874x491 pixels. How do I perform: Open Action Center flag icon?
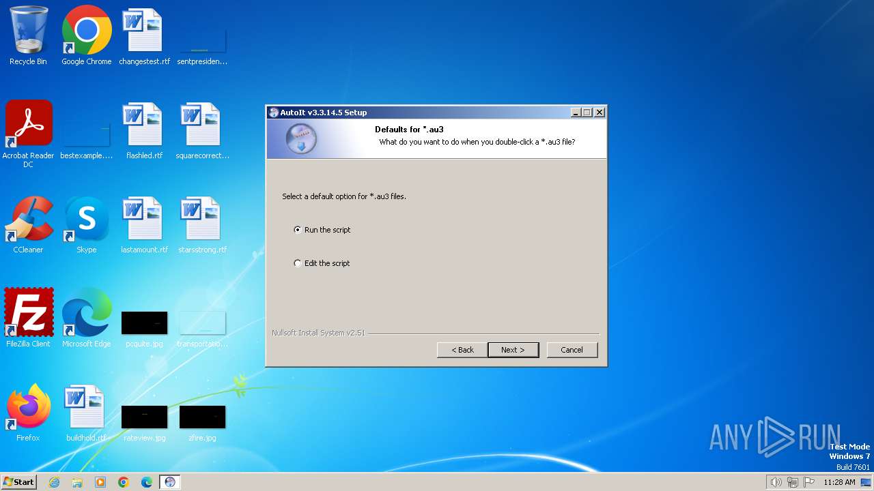click(809, 482)
